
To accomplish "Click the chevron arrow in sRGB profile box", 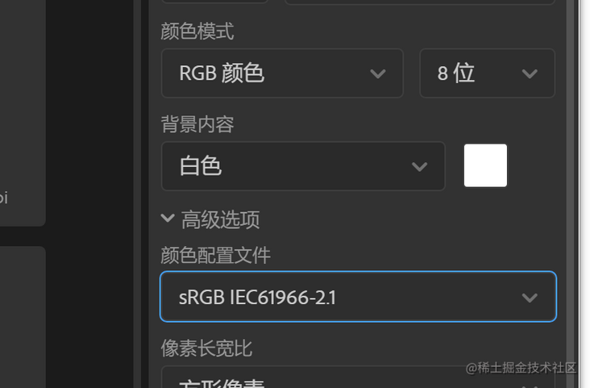I will click(x=530, y=298).
